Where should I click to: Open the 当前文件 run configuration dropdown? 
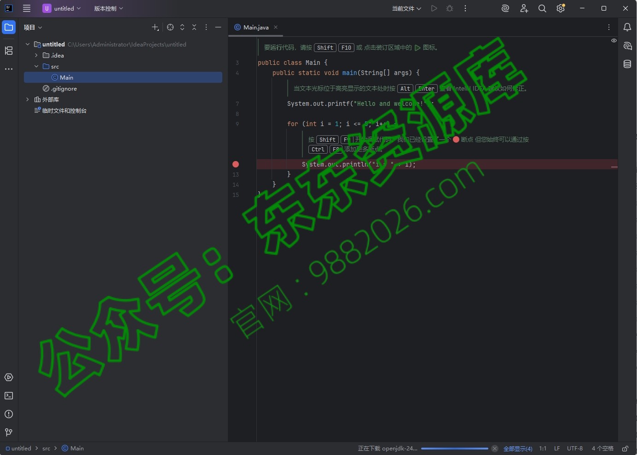[405, 8]
